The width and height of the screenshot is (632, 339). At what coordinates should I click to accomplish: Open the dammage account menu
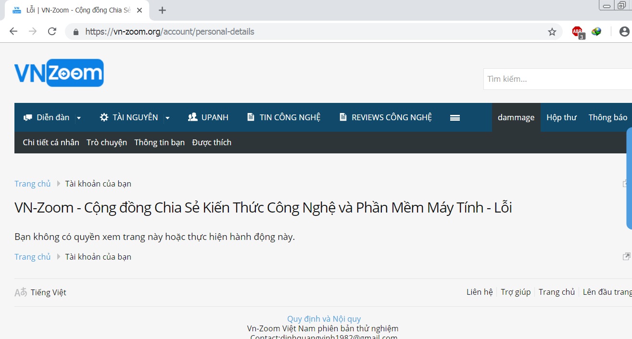click(516, 117)
